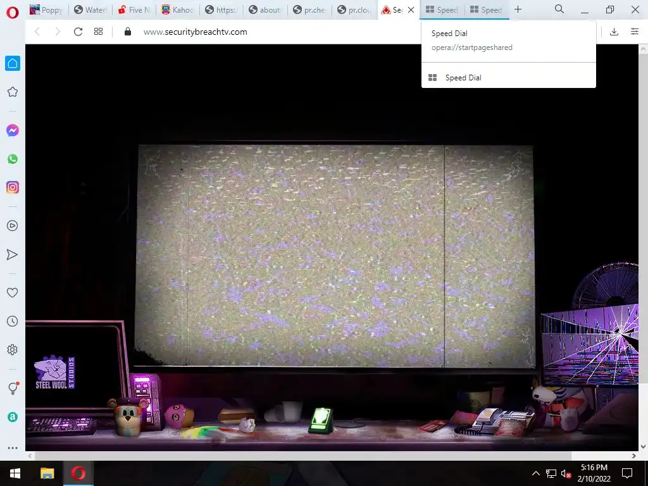The width and height of the screenshot is (648, 486).
Task: Click the glowing green badge on desk
Action: coord(321,420)
